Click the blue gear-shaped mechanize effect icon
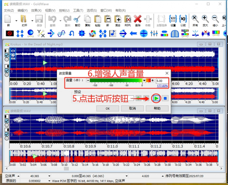The image size is (228, 185). pos(82,33)
